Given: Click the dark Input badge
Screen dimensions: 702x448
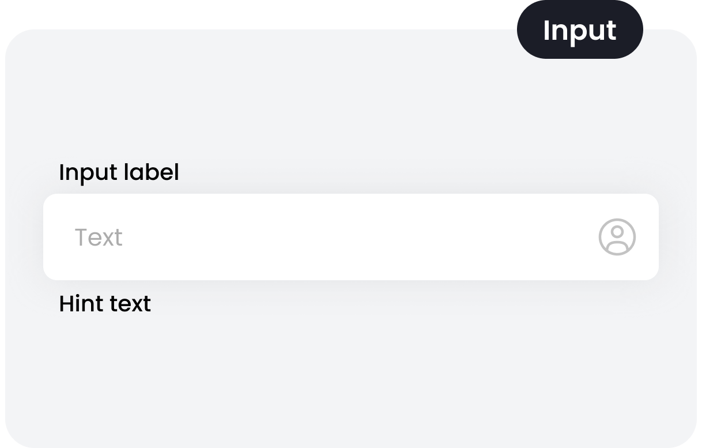Looking at the screenshot, I should (x=579, y=30).
